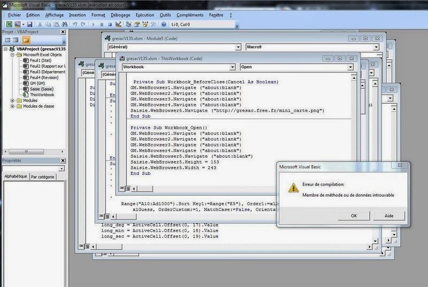The image size is (428, 287).
Task: Open the Compléments menu
Action: tap(190, 15)
